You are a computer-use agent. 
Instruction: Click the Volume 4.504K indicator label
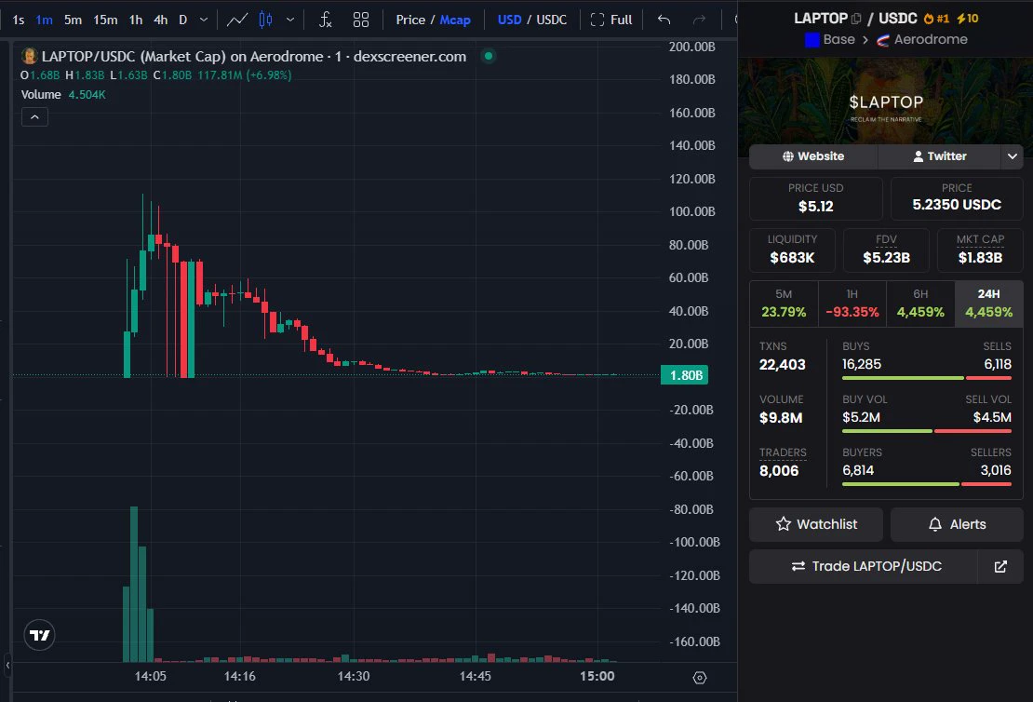pyautogui.click(x=63, y=94)
